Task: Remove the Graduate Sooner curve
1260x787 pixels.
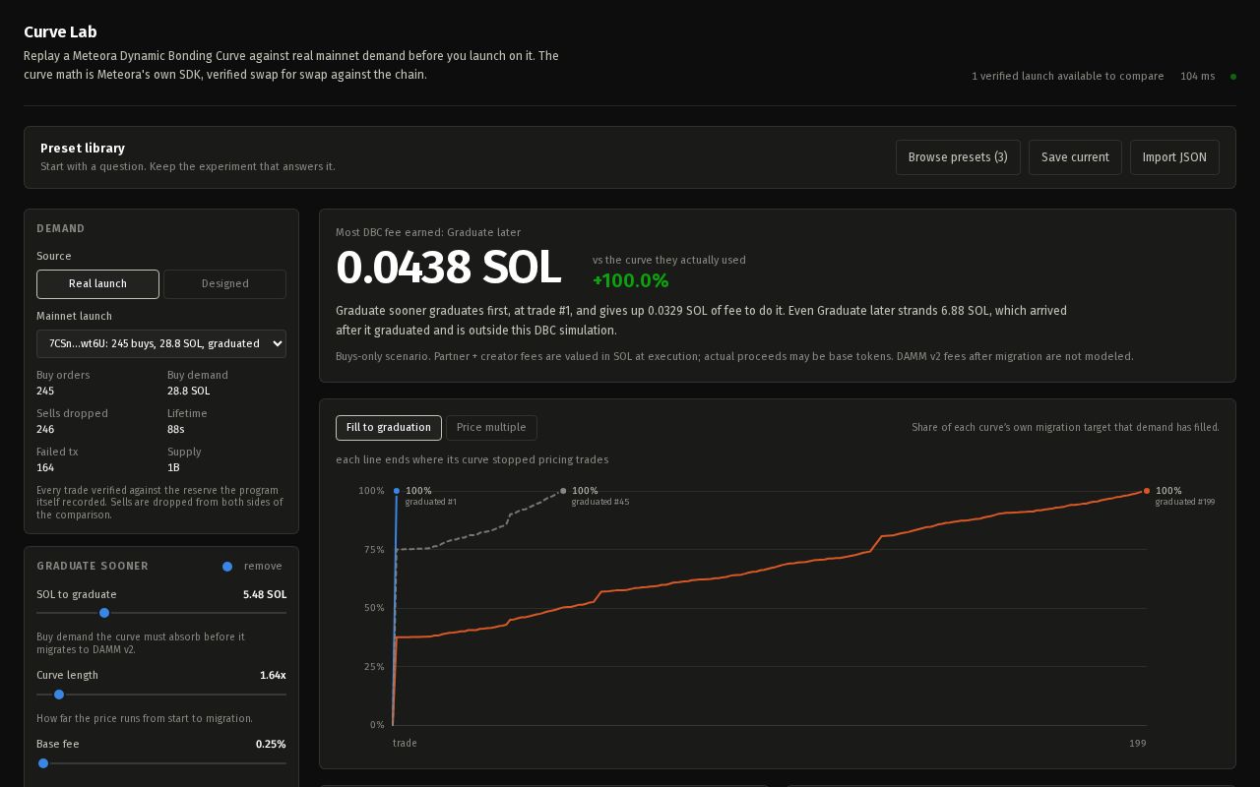Action: coord(263,567)
